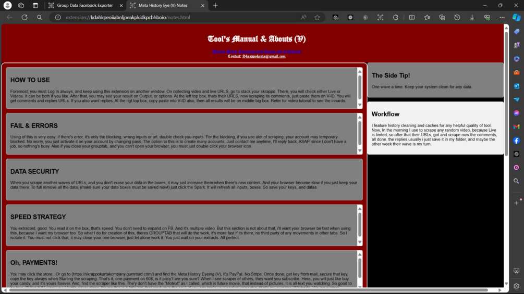Image resolution: width=524 pixels, height=294 pixels.
Task: Reload the notes.html page
Action: click(x=25, y=17)
